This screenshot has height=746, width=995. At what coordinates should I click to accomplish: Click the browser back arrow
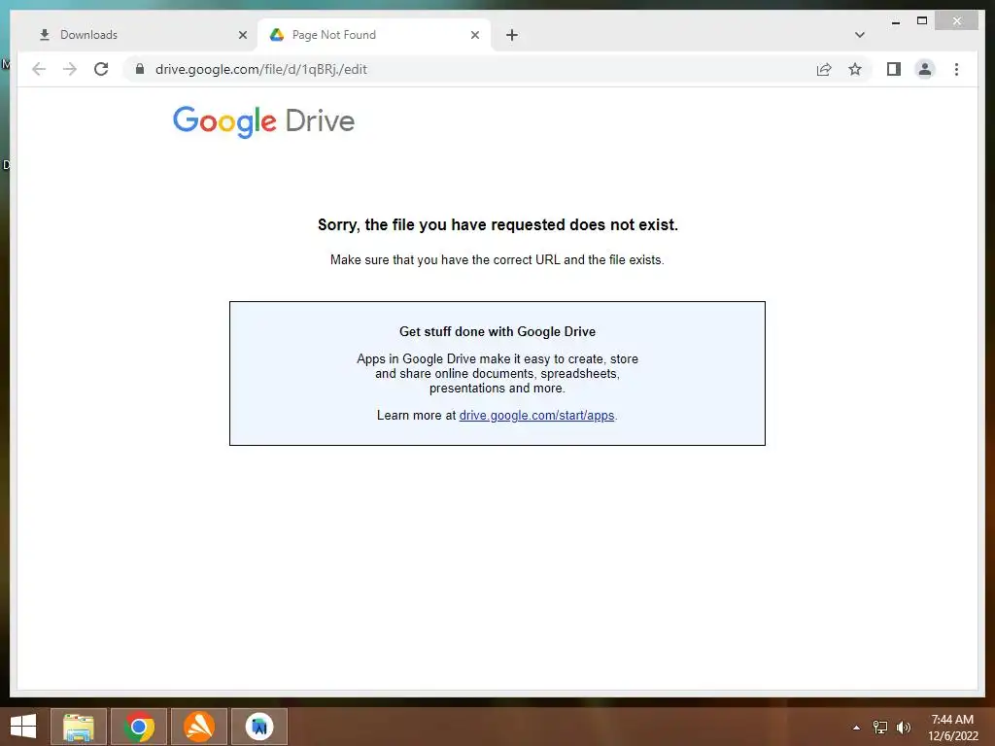39,69
